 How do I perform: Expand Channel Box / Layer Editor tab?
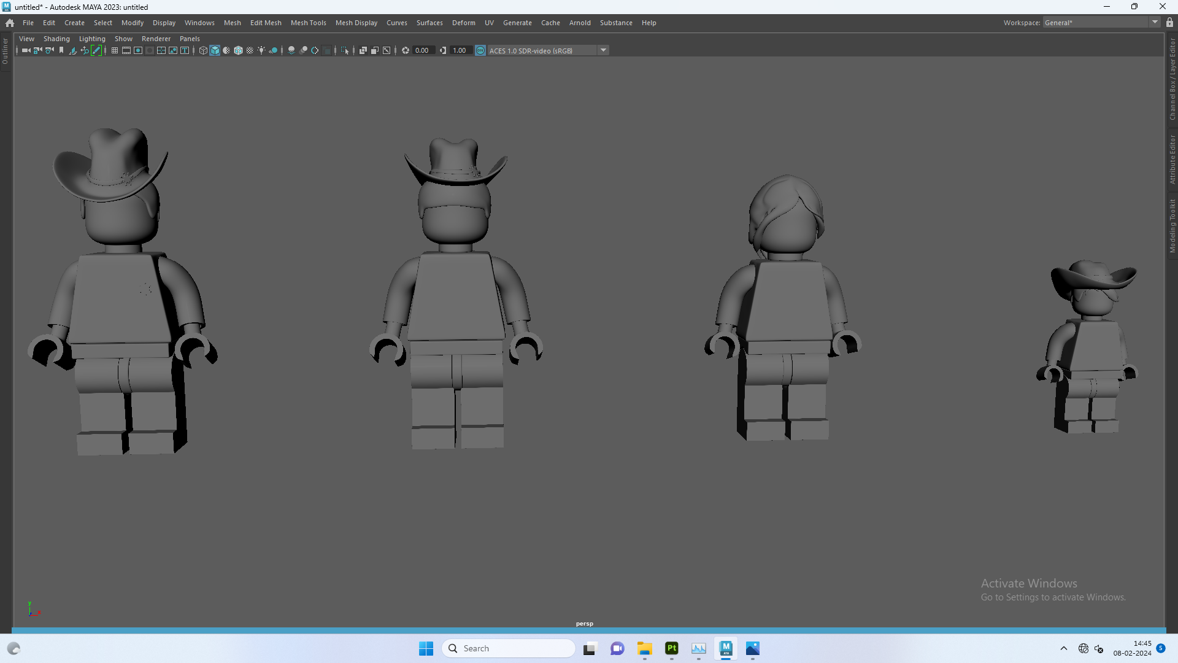1172,79
